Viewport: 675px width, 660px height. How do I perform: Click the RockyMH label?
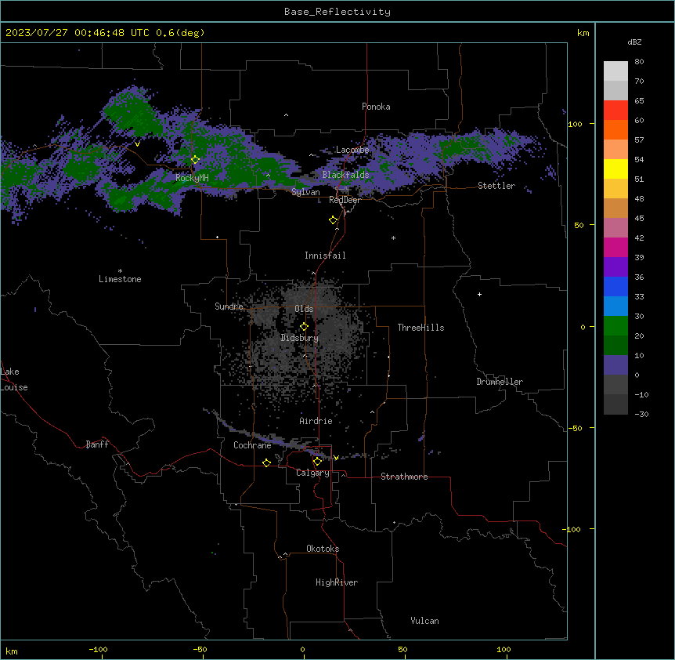pos(192,178)
